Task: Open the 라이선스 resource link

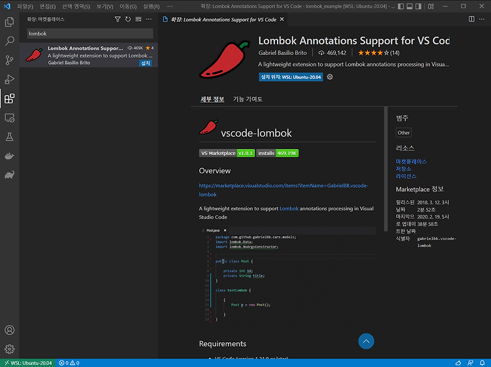Action: (406, 176)
